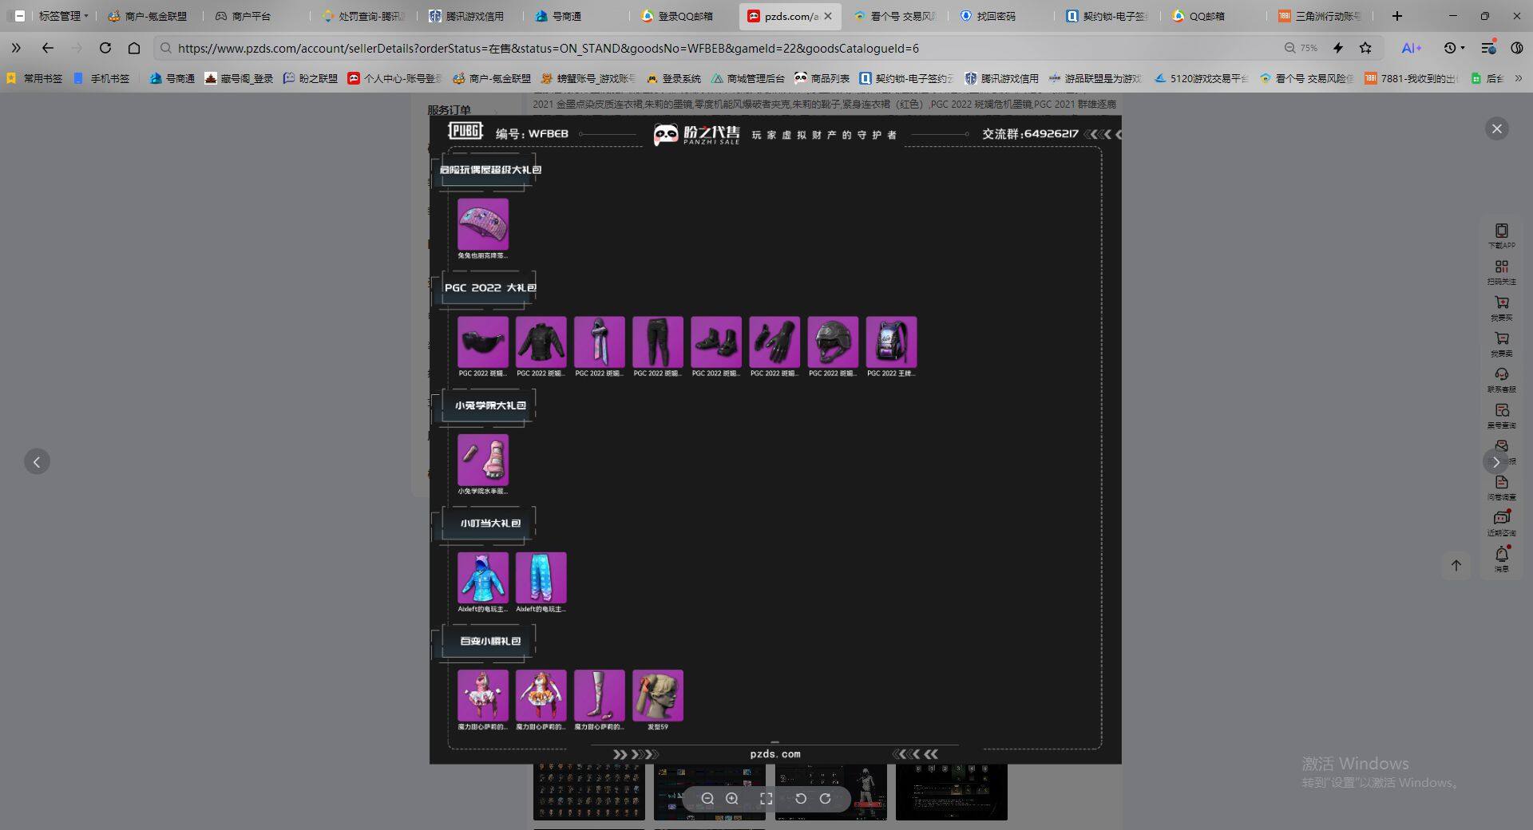The width and height of the screenshot is (1533, 830).
Task: Open the 号商通 bookmark
Action: click(x=172, y=78)
